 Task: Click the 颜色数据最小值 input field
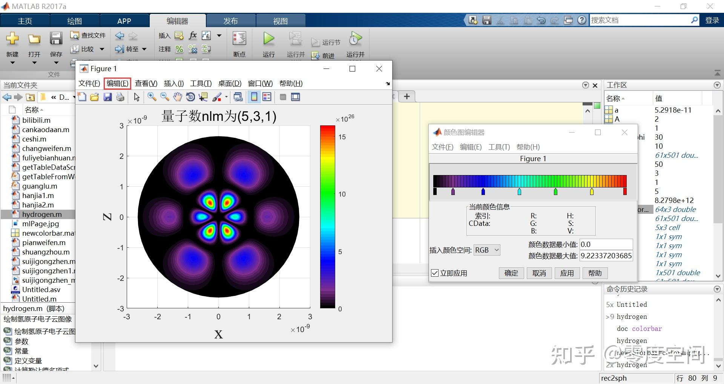coord(606,244)
